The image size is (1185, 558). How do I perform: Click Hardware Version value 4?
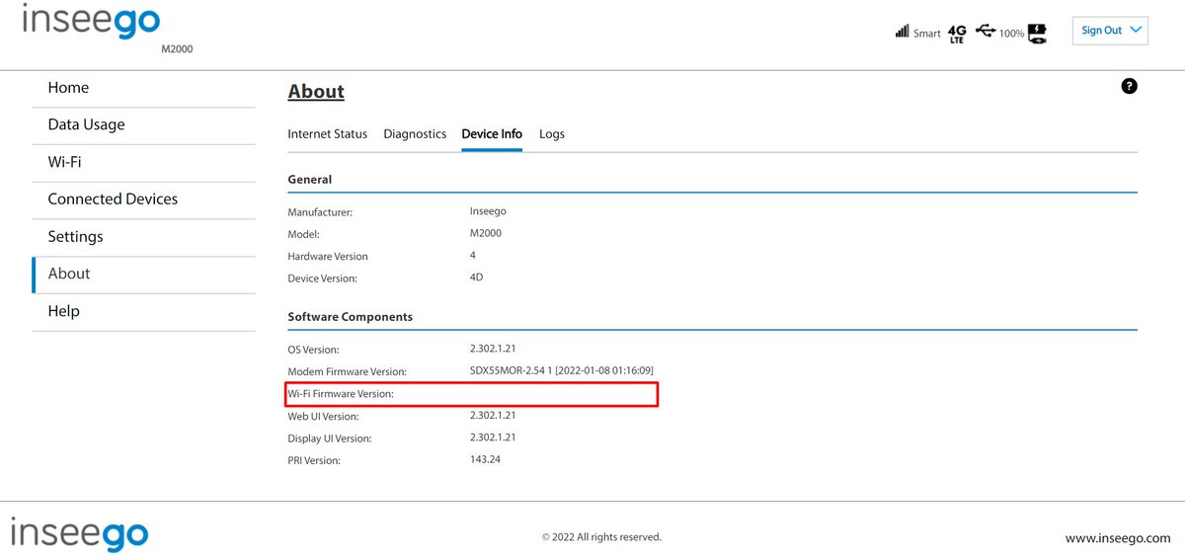click(473, 255)
